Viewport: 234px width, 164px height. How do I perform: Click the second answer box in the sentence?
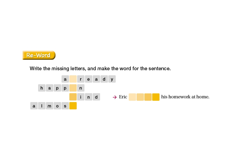coord(140,97)
